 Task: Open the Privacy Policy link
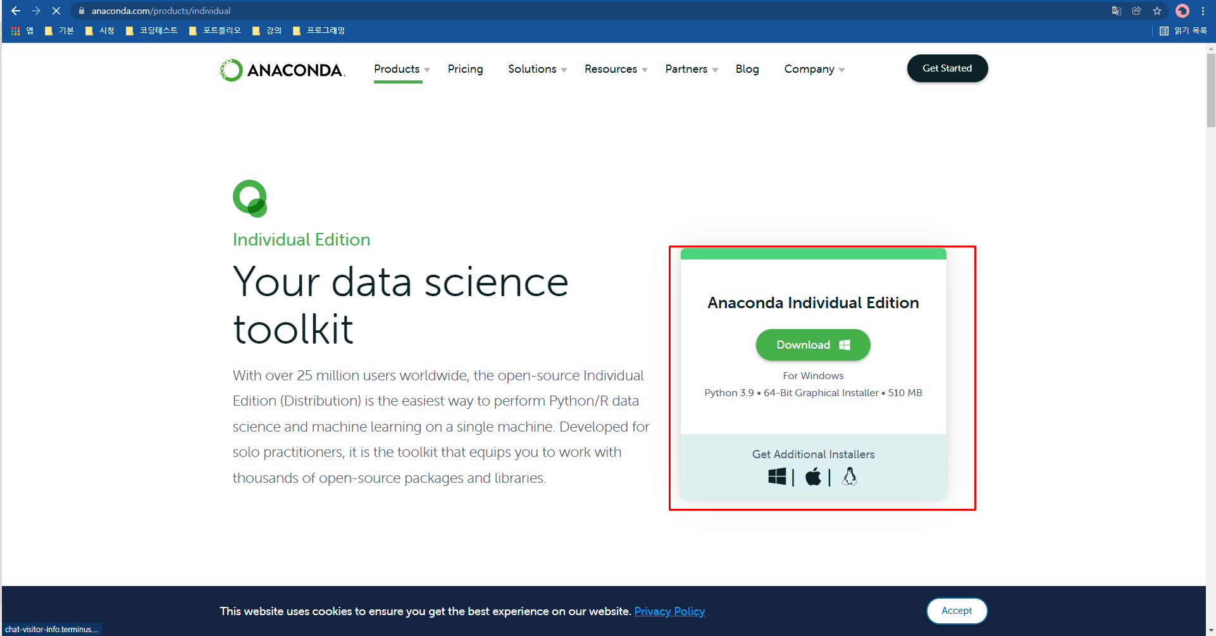669,611
